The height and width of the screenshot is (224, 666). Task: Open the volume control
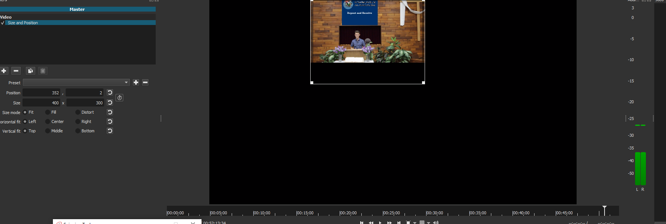click(x=436, y=223)
